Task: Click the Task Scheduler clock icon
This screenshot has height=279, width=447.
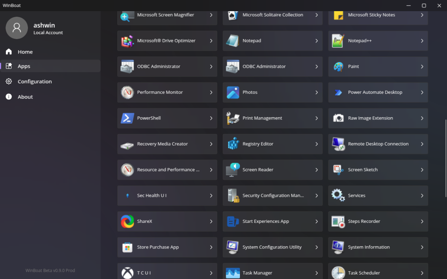Action: click(338, 273)
